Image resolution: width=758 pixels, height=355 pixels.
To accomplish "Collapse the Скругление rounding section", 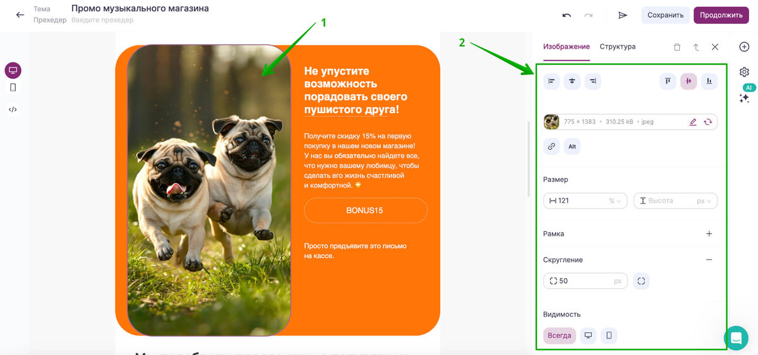I will (709, 260).
